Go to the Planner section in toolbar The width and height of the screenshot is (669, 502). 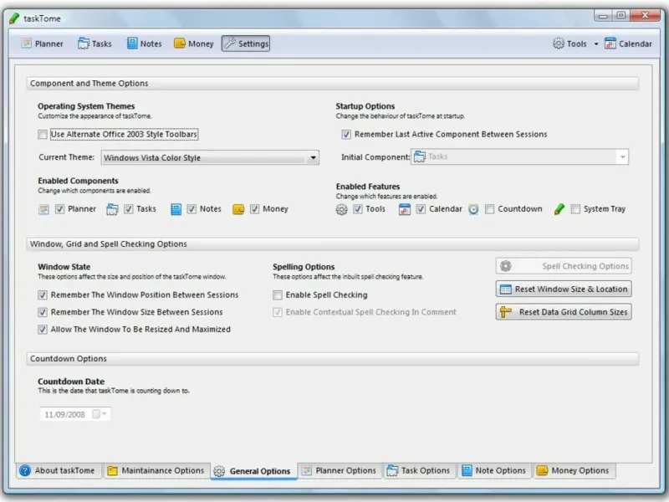43,44
